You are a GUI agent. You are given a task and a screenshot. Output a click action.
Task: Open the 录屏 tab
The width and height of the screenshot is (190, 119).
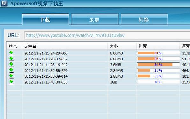(95, 20)
